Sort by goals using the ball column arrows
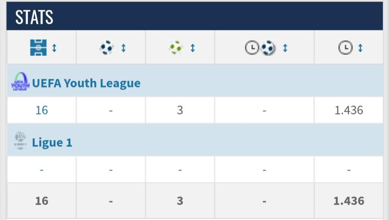The width and height of the screenshot is (389, 220). (x=123, y=48)
